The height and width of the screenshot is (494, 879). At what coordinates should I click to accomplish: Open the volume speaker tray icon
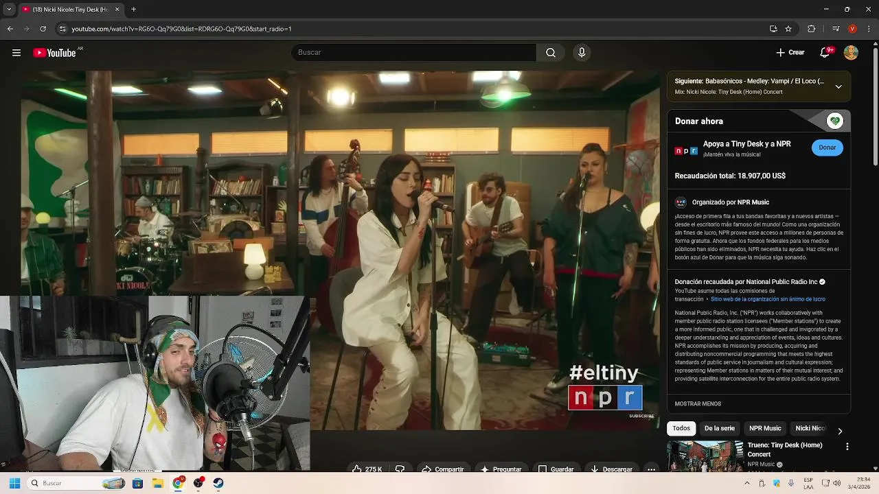tap(836, 483)
